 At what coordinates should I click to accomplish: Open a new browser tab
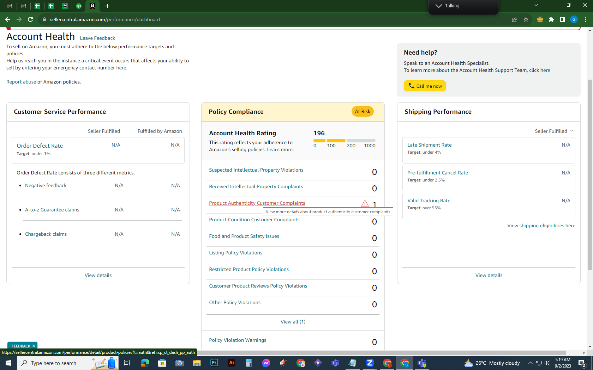click(x=107, y=6)
